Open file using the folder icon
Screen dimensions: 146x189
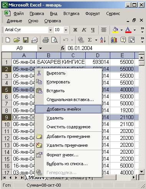click(17, 40)
